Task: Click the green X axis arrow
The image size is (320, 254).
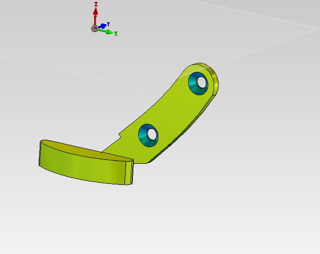Action: (108, 31)
